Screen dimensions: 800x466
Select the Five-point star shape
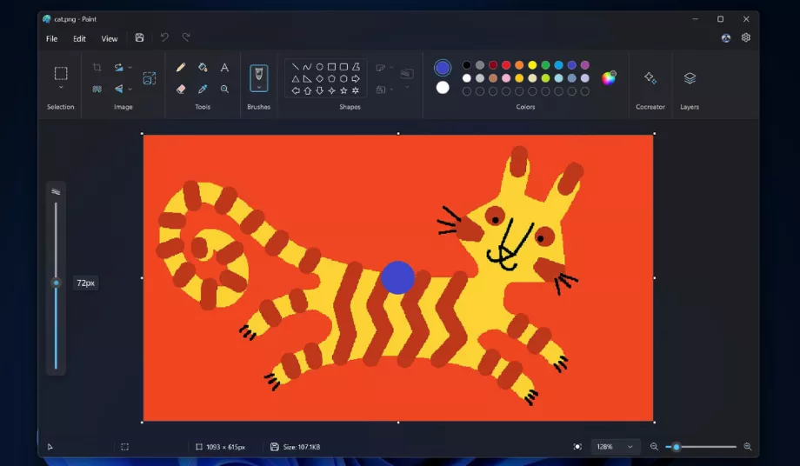click(x=343, y=90)
